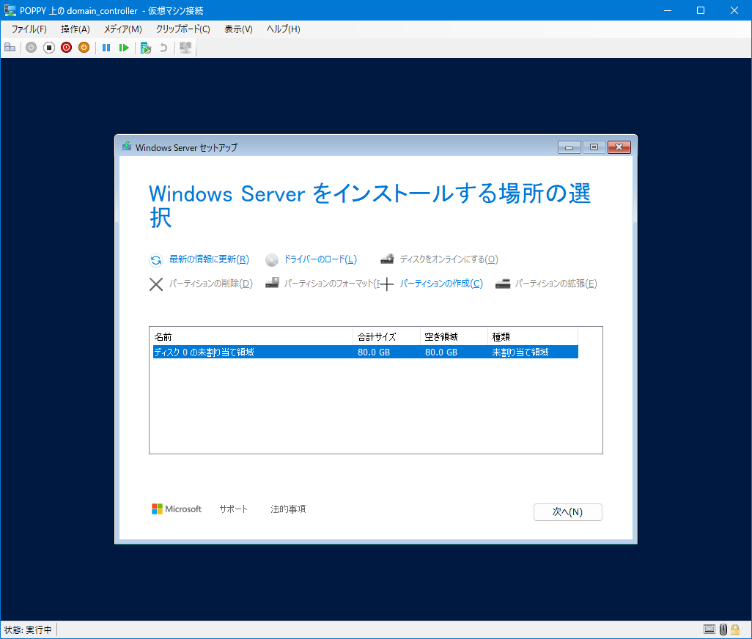This screenshot has width=752, height=639.
Task: Click パーティションの作成(C) link
Action: tap(441, 284)
